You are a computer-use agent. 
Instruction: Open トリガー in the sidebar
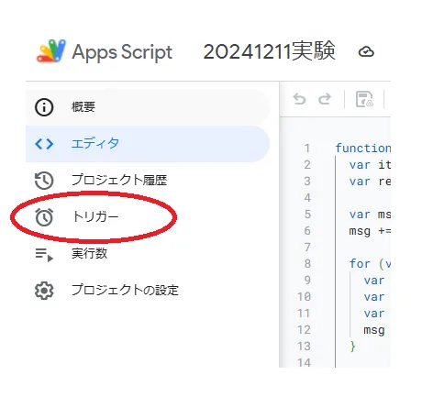(148, 217)
